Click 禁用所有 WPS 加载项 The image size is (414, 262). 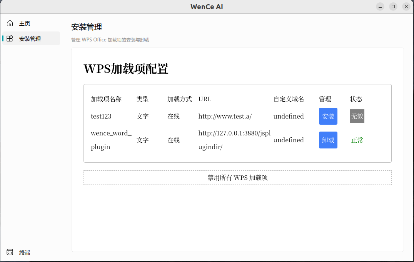coord(237,177)
